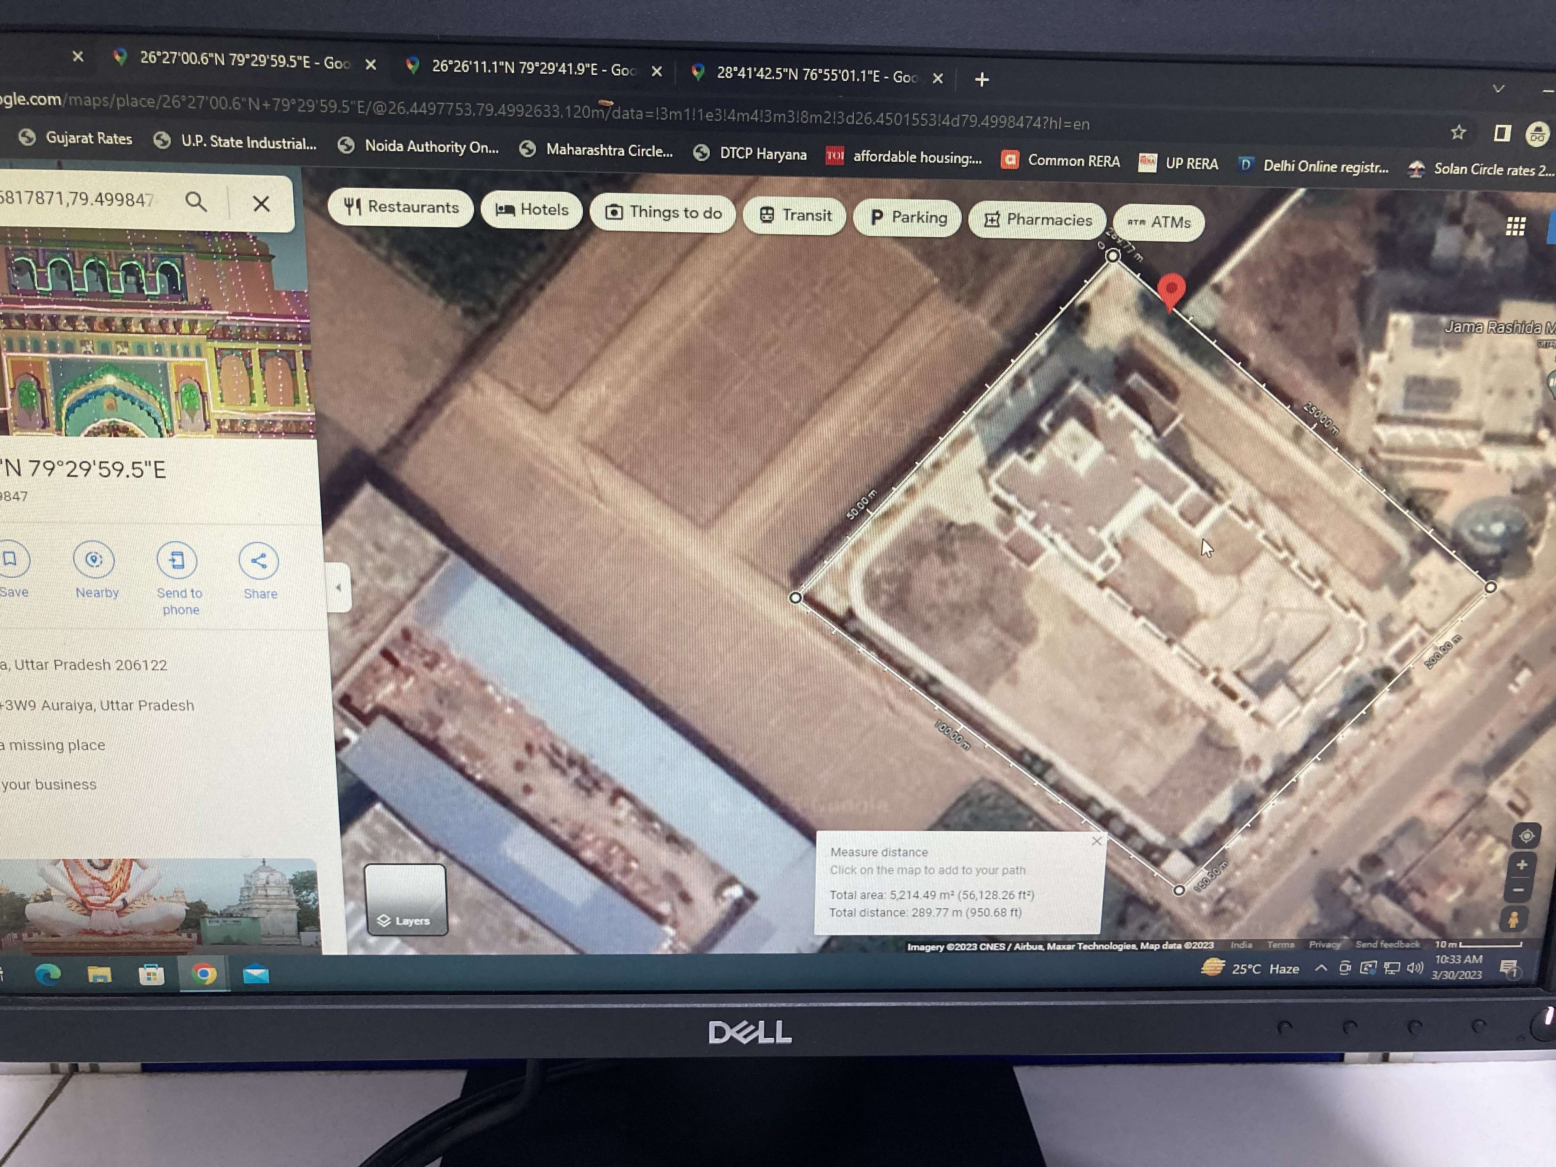Image resolution: width=1556 pixels, height=1167 pixels.
Task: Open Delhi Online registr bookmark
Action: pos(1314,166)
